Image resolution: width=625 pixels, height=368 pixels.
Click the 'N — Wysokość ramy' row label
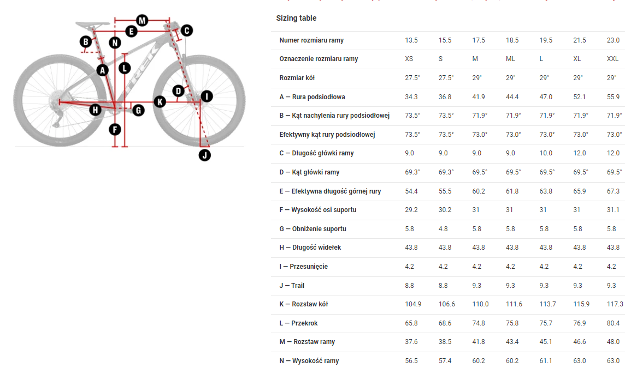click(x=309, y=361)
